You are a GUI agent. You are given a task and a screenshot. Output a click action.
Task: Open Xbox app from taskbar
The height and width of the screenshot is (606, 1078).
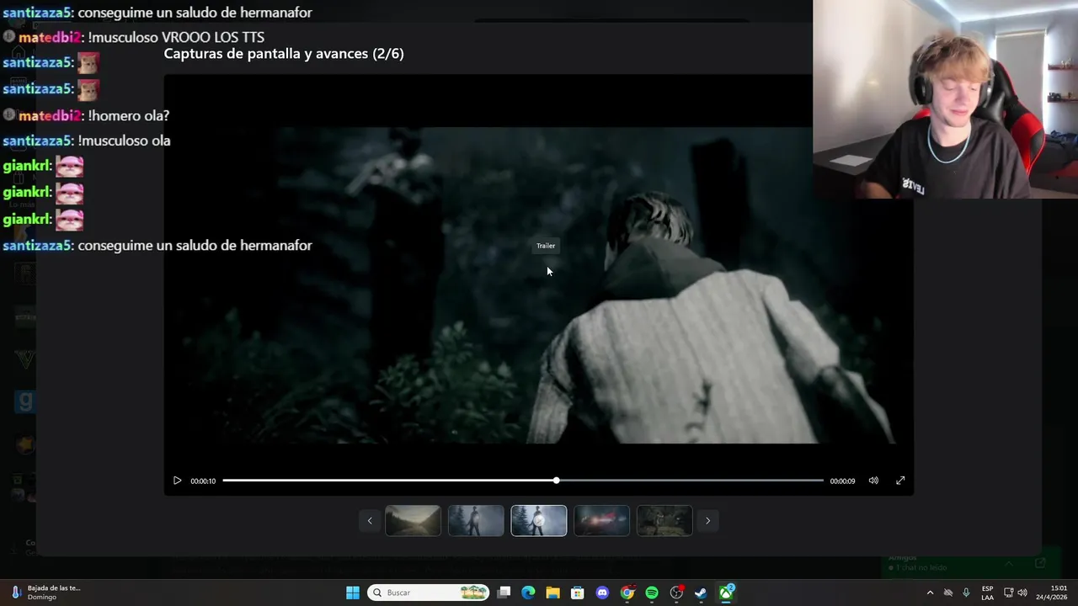pos(726,593)
